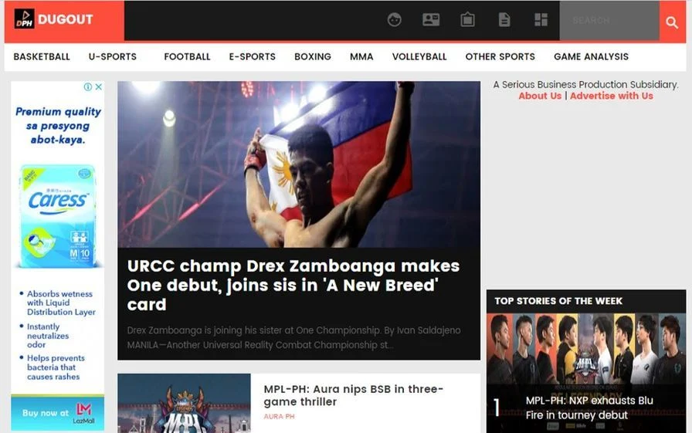The image size is (692, 433).
Task: Click the contact card icon
Action: coord(431,20)
